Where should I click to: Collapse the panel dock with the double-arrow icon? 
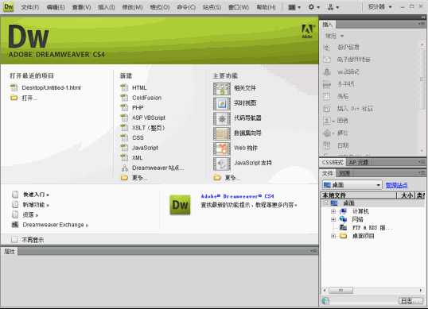tap(422, 17)
